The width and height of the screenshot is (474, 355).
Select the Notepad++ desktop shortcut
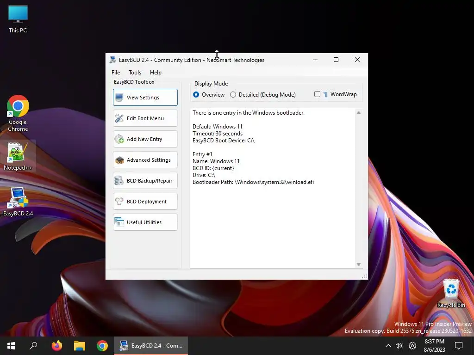18,156
